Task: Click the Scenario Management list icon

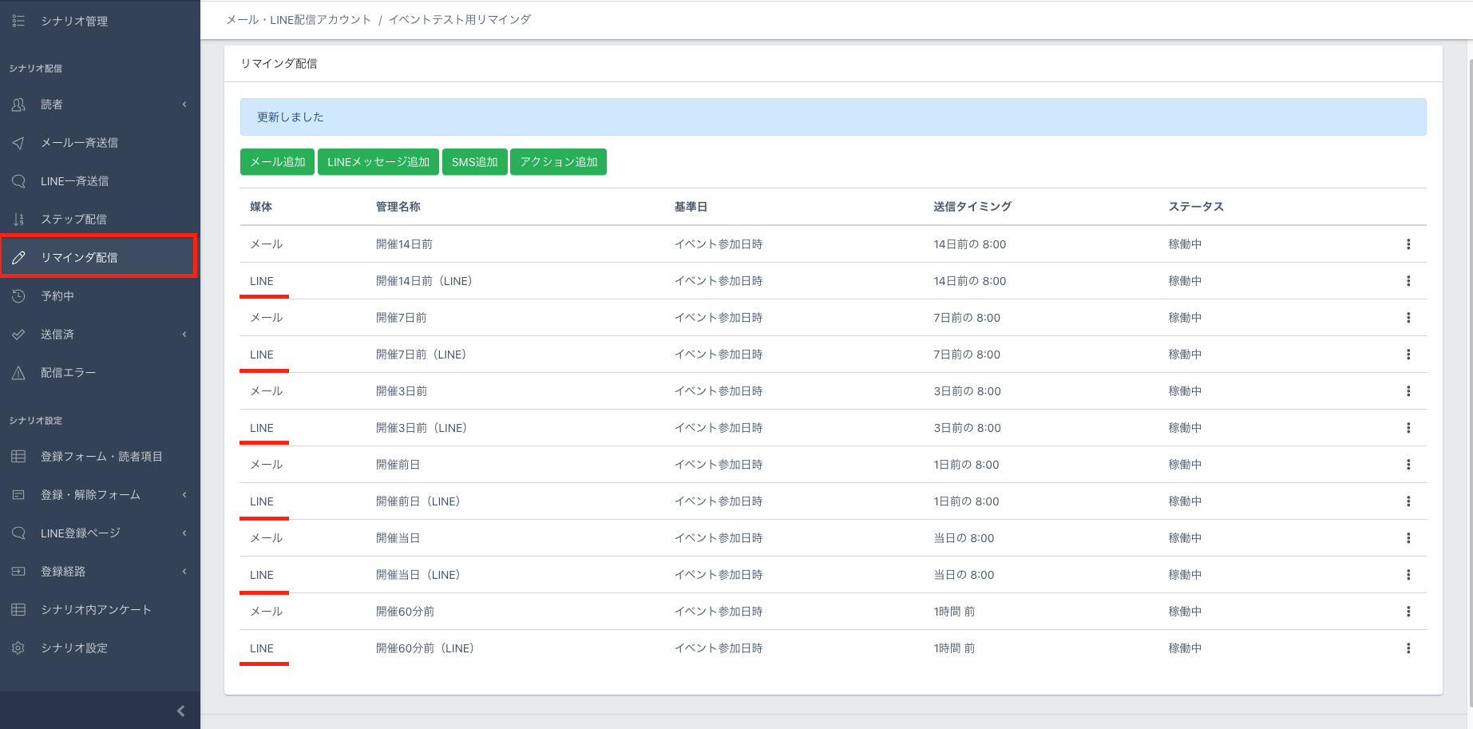Action: pos(18,21)
